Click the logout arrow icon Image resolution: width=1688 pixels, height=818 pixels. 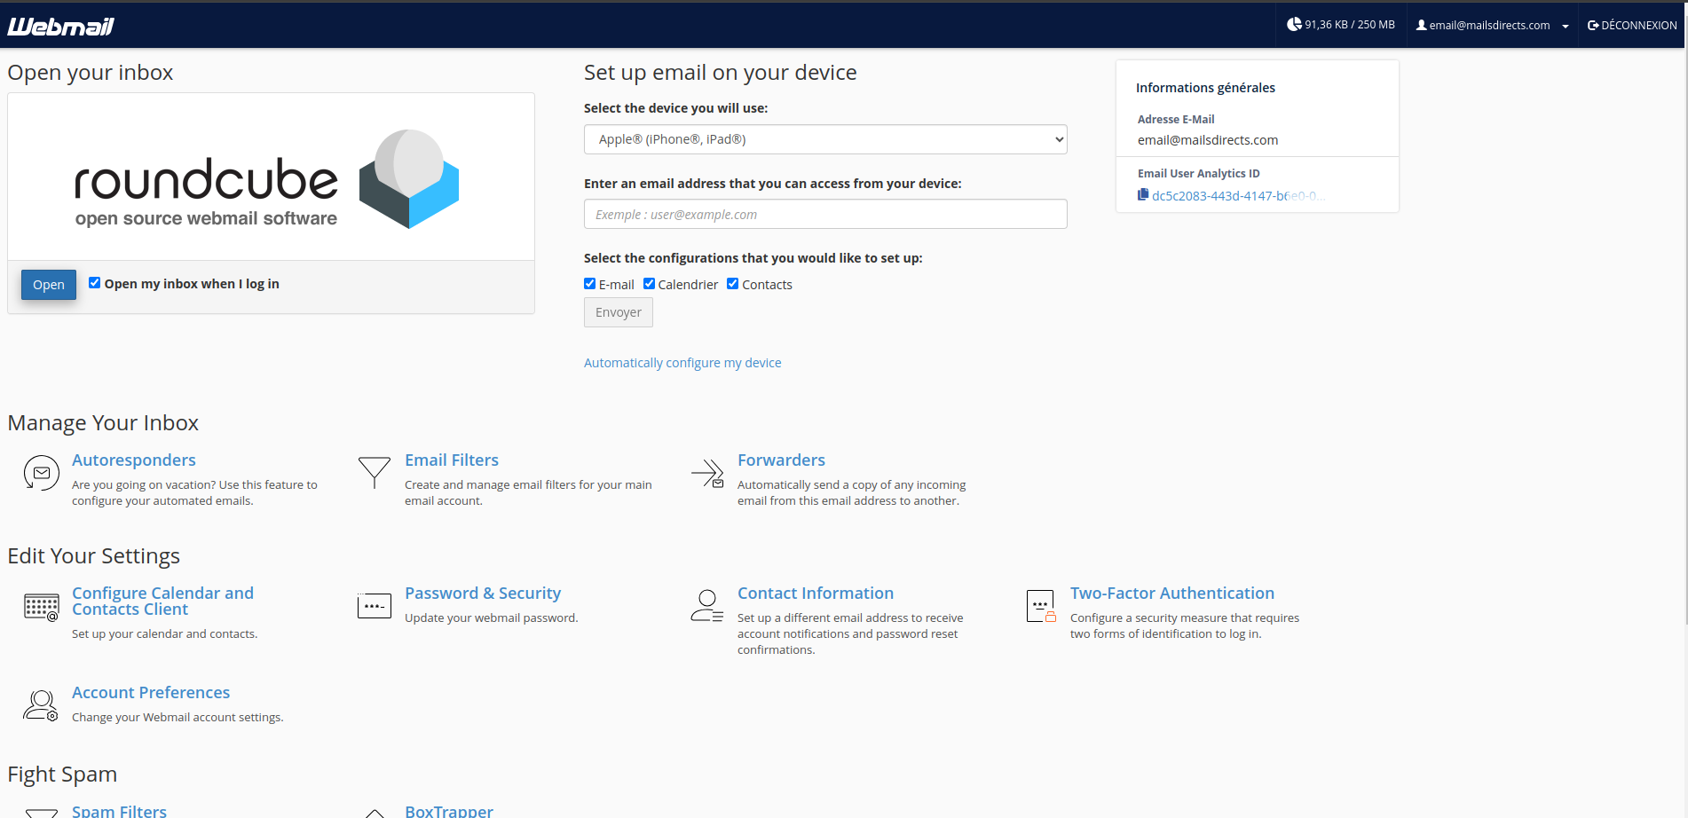tap(1593, 25)
